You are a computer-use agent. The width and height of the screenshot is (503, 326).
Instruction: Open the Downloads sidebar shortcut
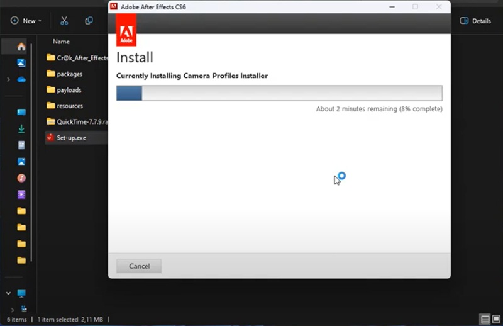tap(21, 128)
